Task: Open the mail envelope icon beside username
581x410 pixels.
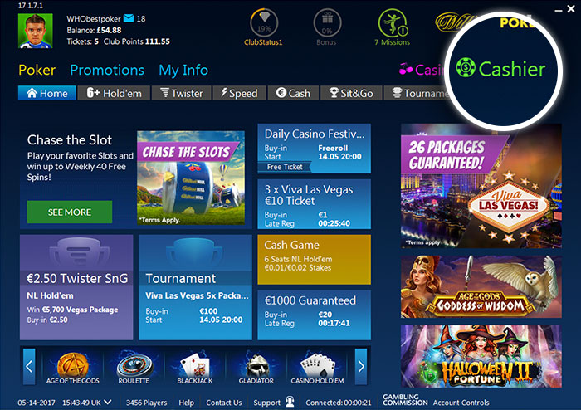Action: coord(128,18)
